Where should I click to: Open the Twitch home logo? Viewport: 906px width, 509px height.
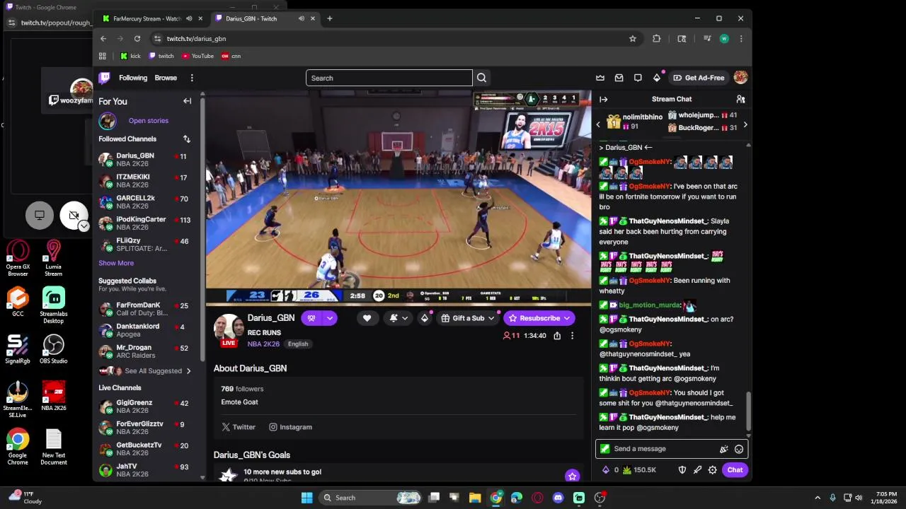click(x=105, y=78)
